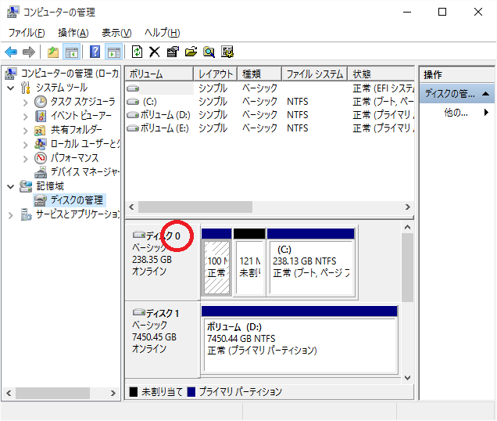Screen dimensions: 497x421
Task: Sort by the ファイル システム column header
Action: [315, 74]
